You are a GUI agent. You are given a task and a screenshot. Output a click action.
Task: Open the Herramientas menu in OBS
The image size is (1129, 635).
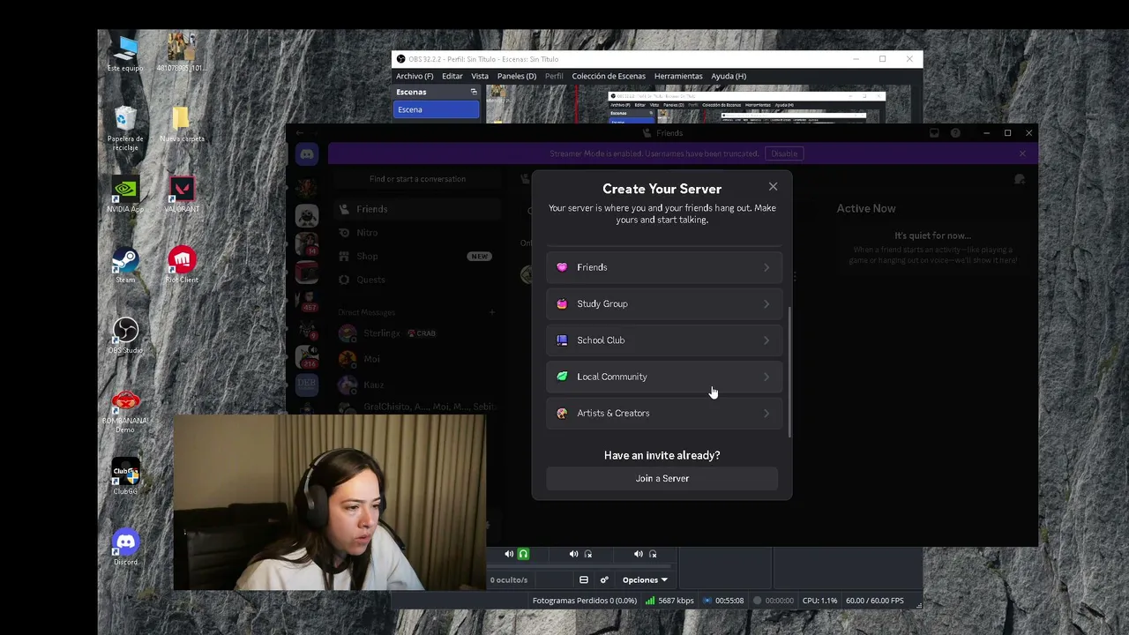tap(678, 76)
